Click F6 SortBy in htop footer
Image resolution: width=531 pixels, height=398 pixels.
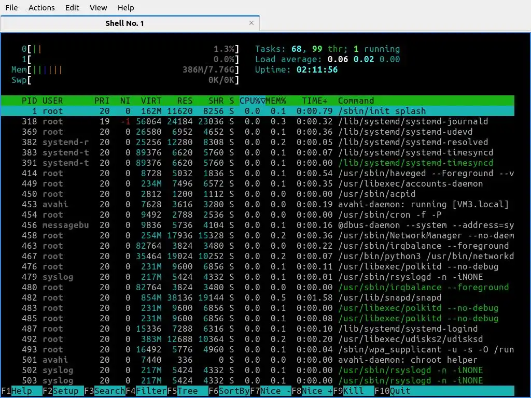tap(229, 391)
